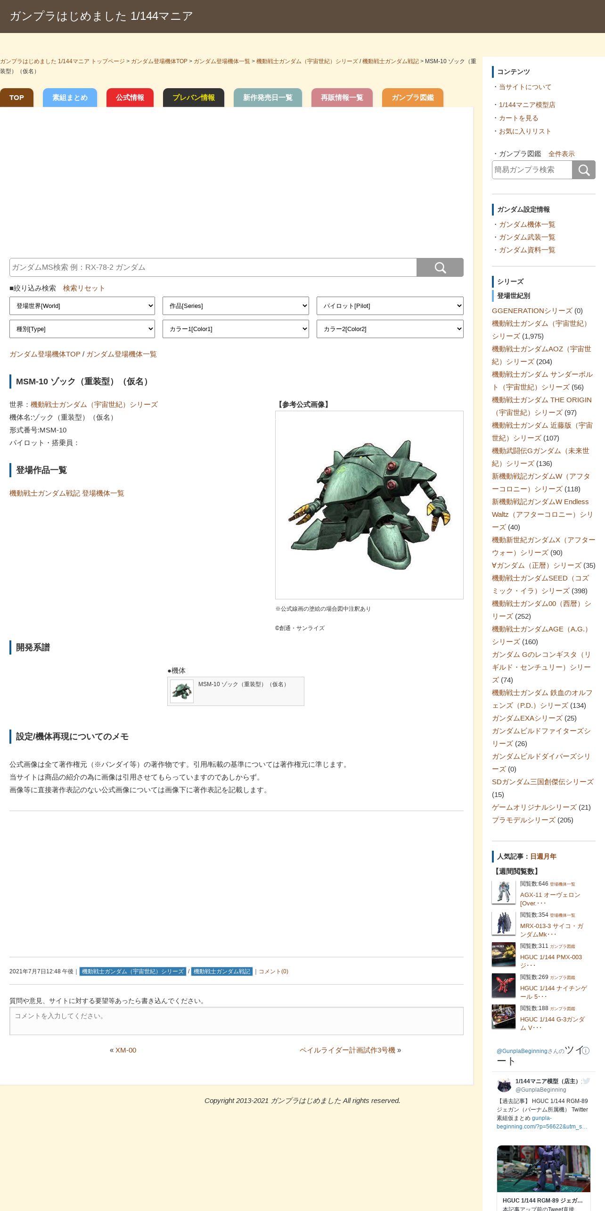Open the gunpla-beginning.com tweet URL
605x1211 pixels.
coord(542,1122)
